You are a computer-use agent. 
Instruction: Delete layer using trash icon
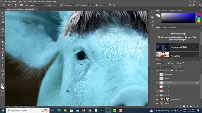point(198,106)
